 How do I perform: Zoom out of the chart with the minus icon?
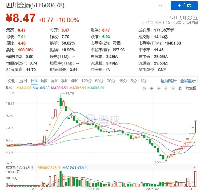pyautogui.click(x=159, y=88)
